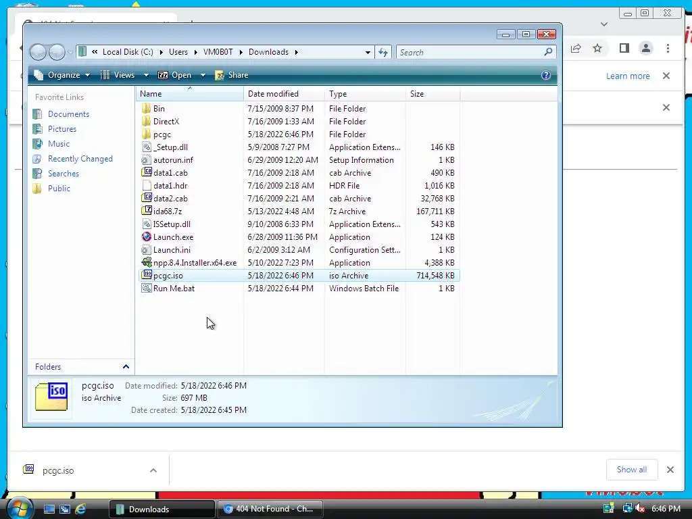The width and height of the screenshot is (692, 519).
Task: Select the pcgc.iso file icon
Action: point(146,276)
